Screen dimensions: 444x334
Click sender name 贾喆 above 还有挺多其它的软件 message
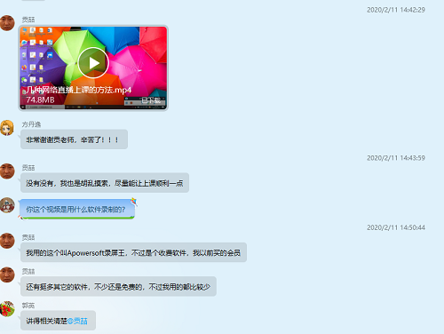click(28, 271)
